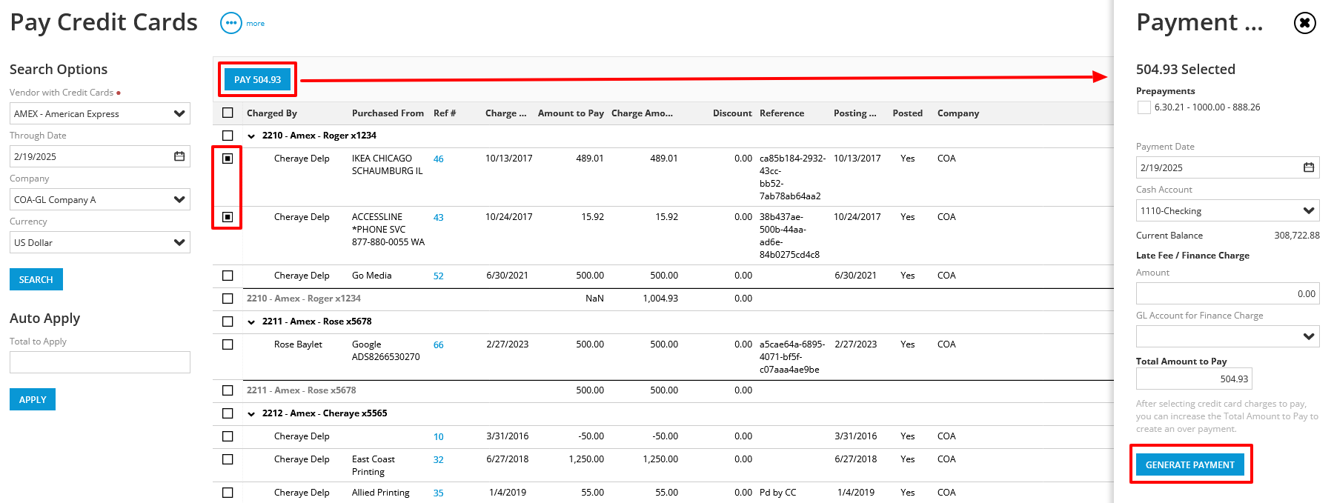Open the Payment Date calendar picker
This screenshot has width=1334, height=503.
pyautogui.click(x=1309, y=167)
